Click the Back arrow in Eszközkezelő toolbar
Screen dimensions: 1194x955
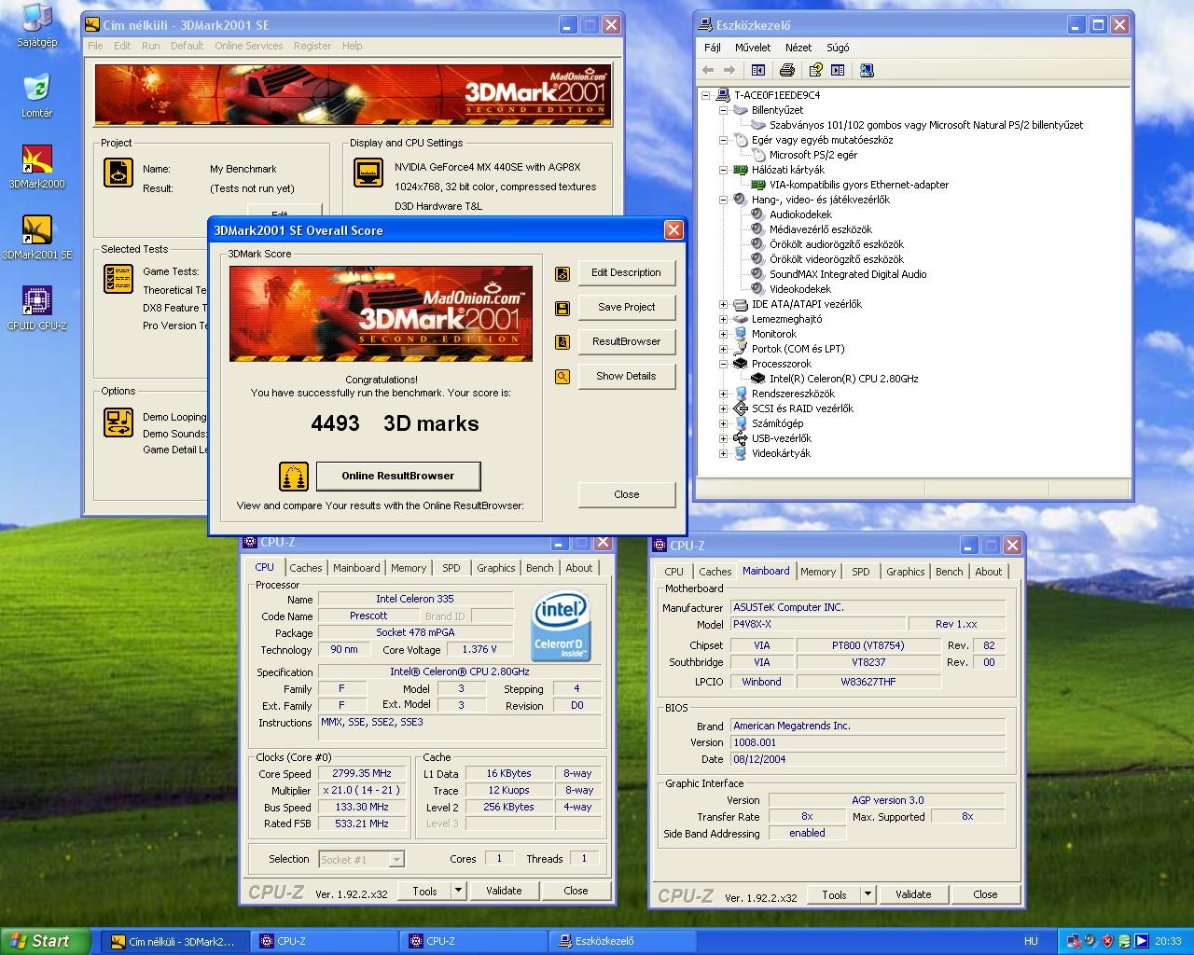(x=708, y=70)
